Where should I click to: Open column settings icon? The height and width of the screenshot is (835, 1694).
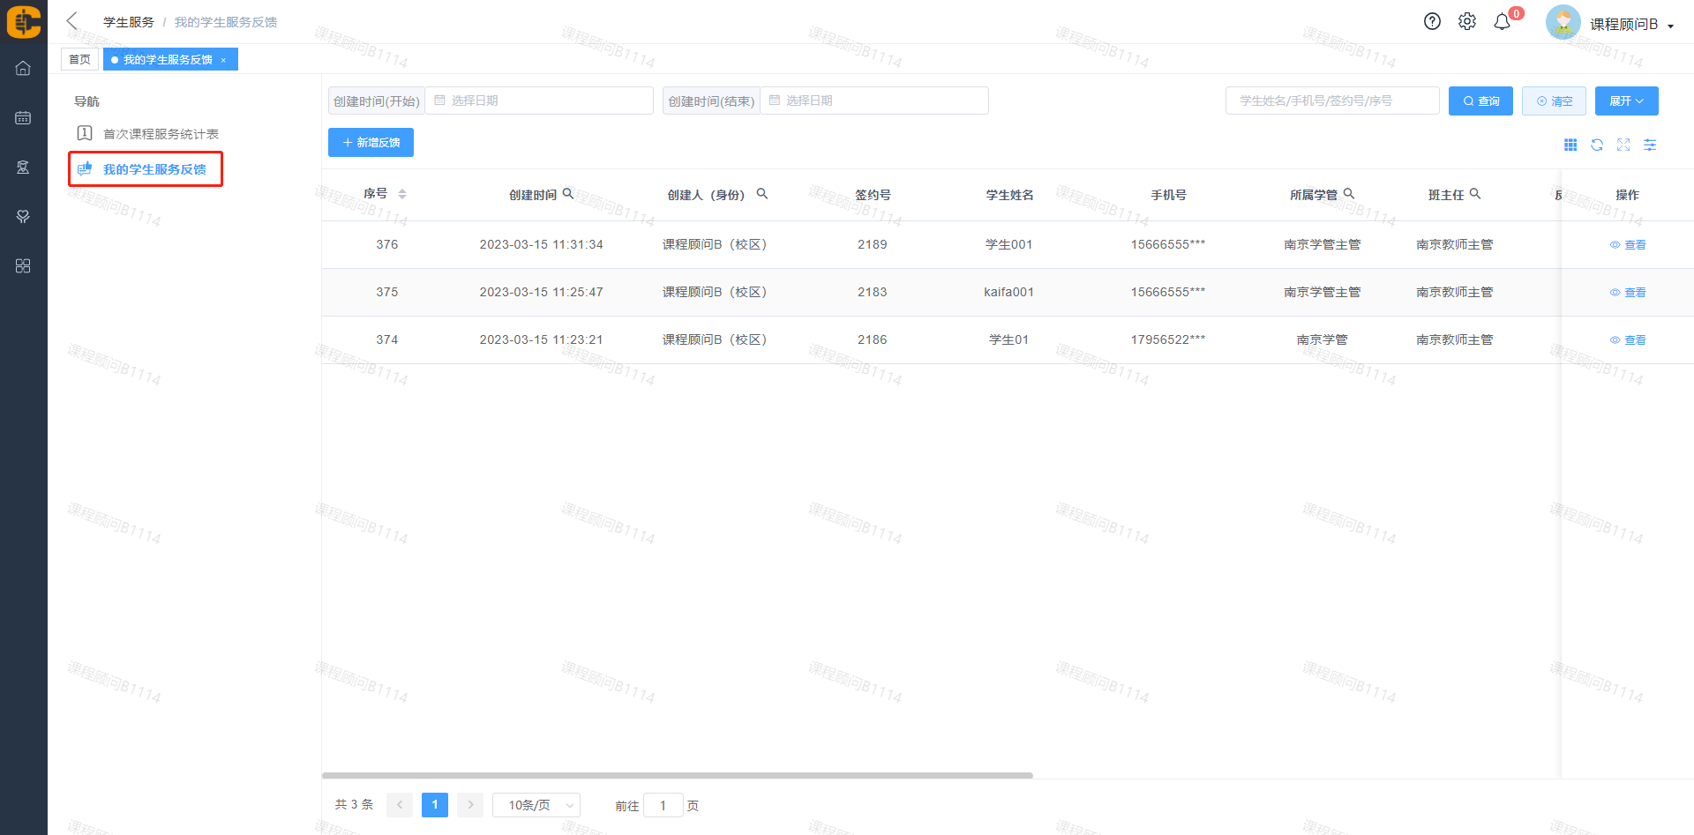coord(1650,145)
